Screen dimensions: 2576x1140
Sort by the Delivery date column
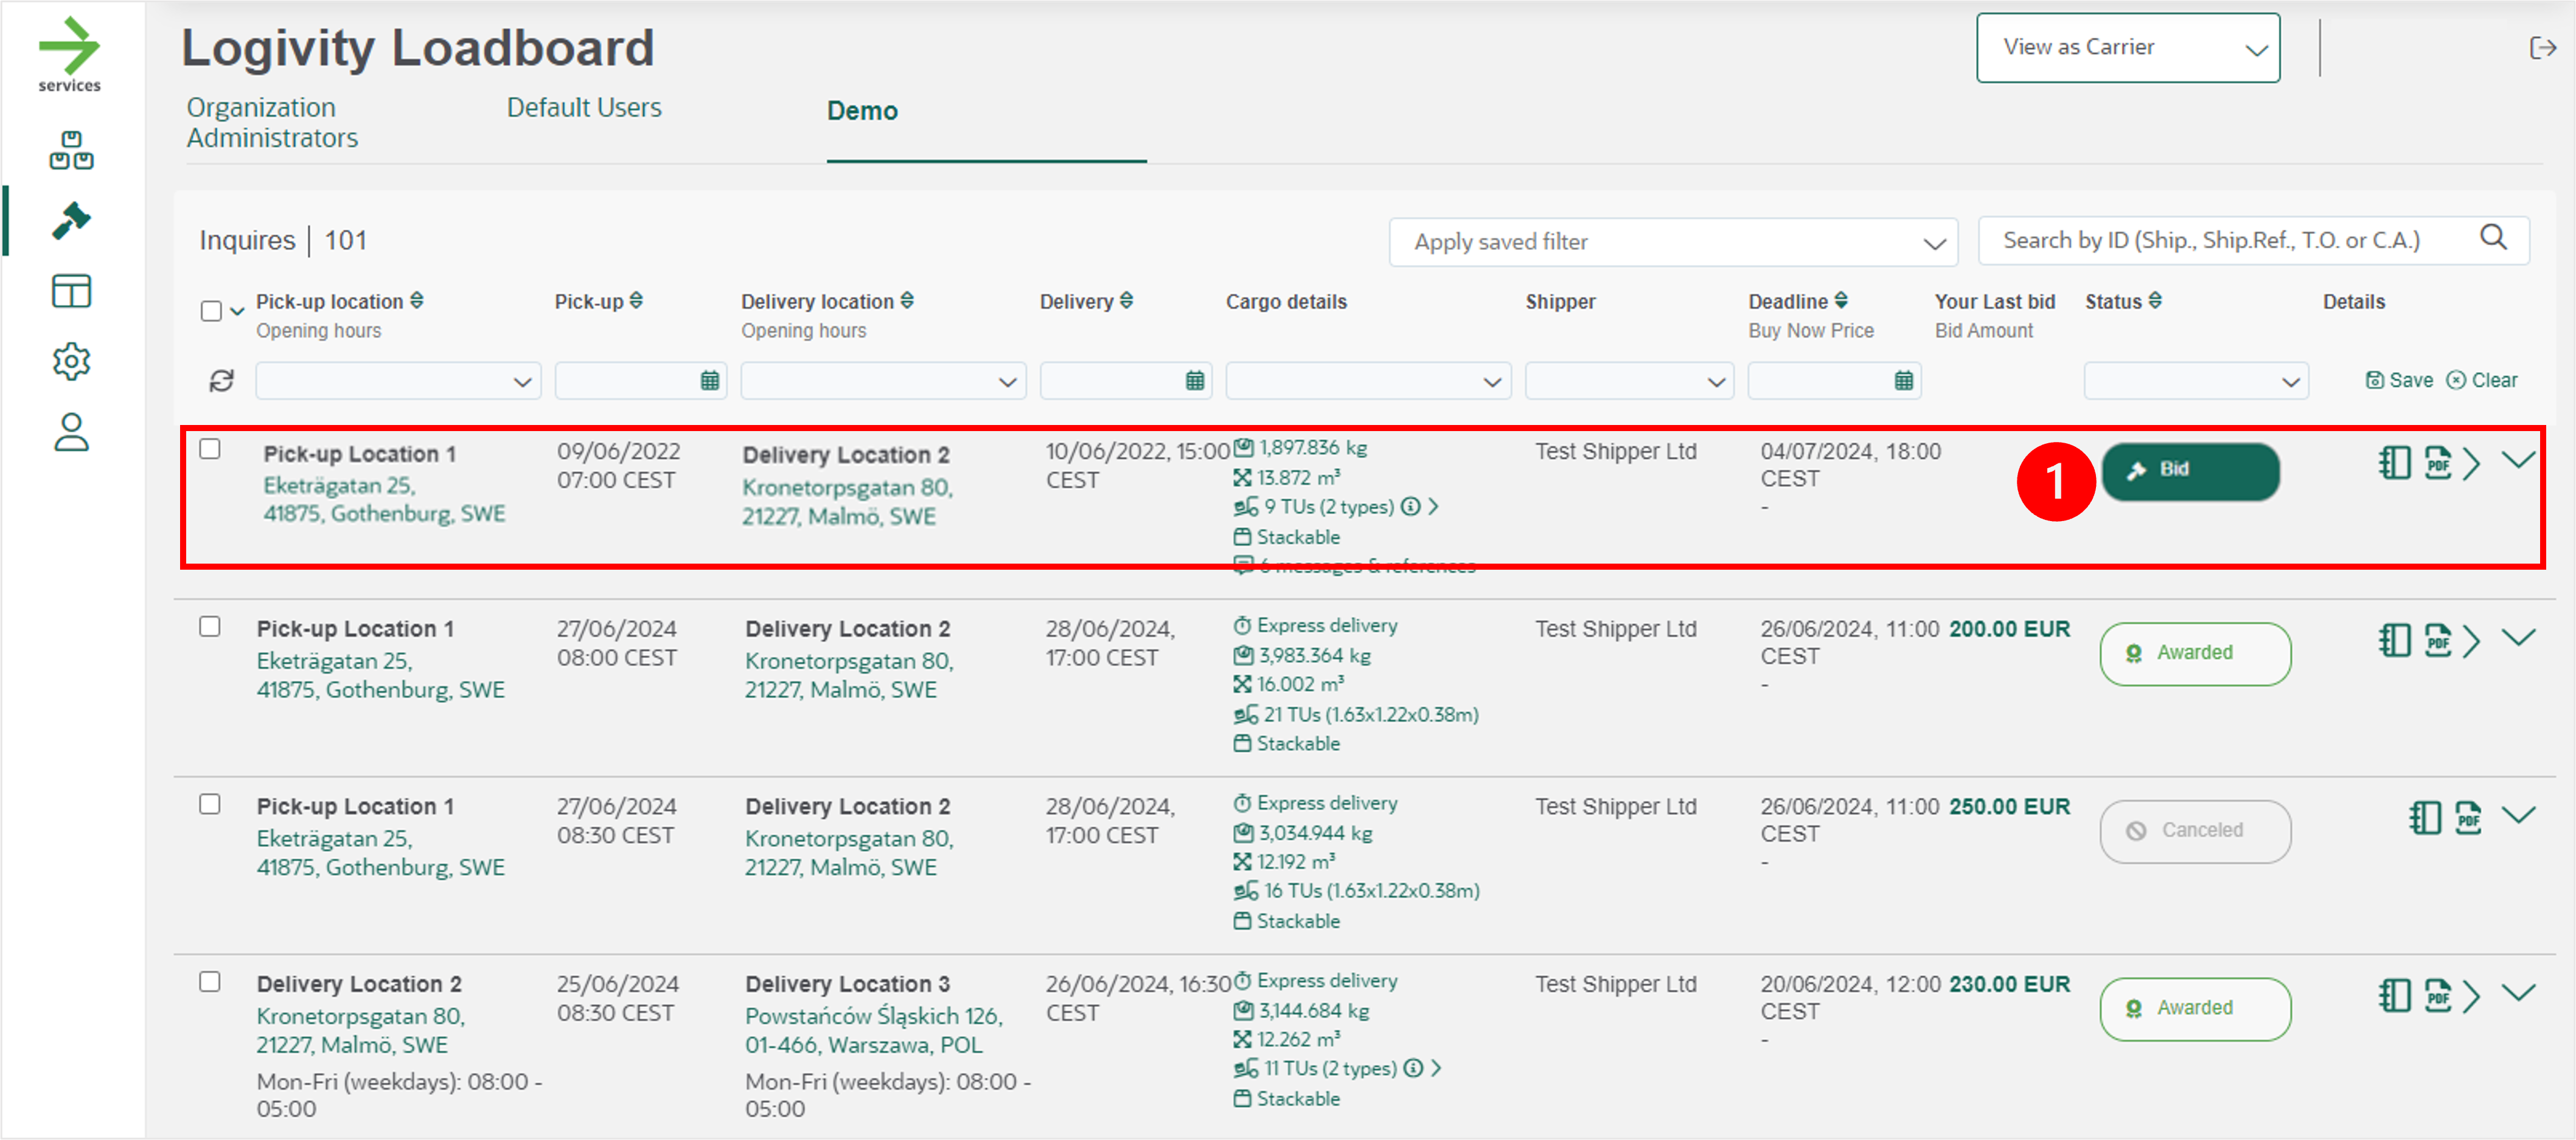tap(1126, 301)
